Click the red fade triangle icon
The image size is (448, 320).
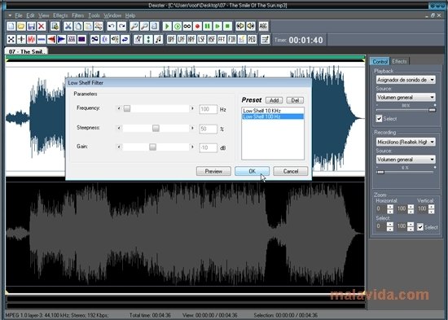(x=51, y=39)
